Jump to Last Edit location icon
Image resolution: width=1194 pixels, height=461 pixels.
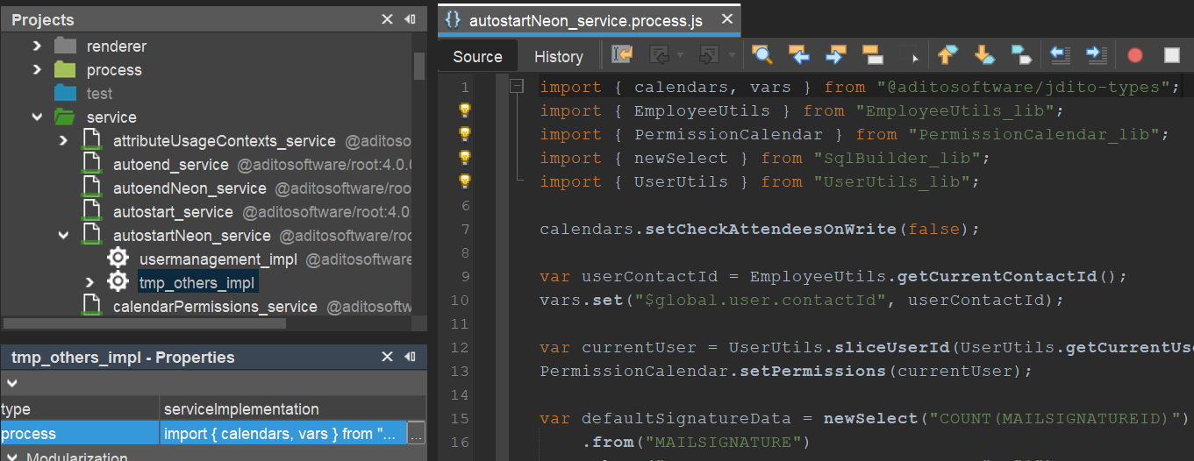[622, 55]
